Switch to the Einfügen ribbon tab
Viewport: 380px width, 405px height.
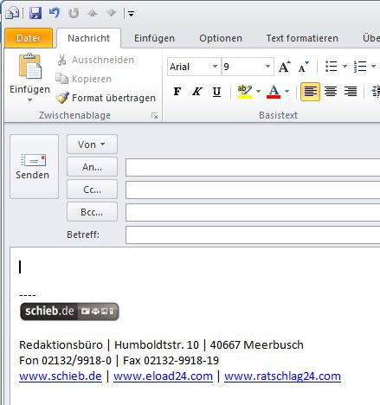click(154, 38)
